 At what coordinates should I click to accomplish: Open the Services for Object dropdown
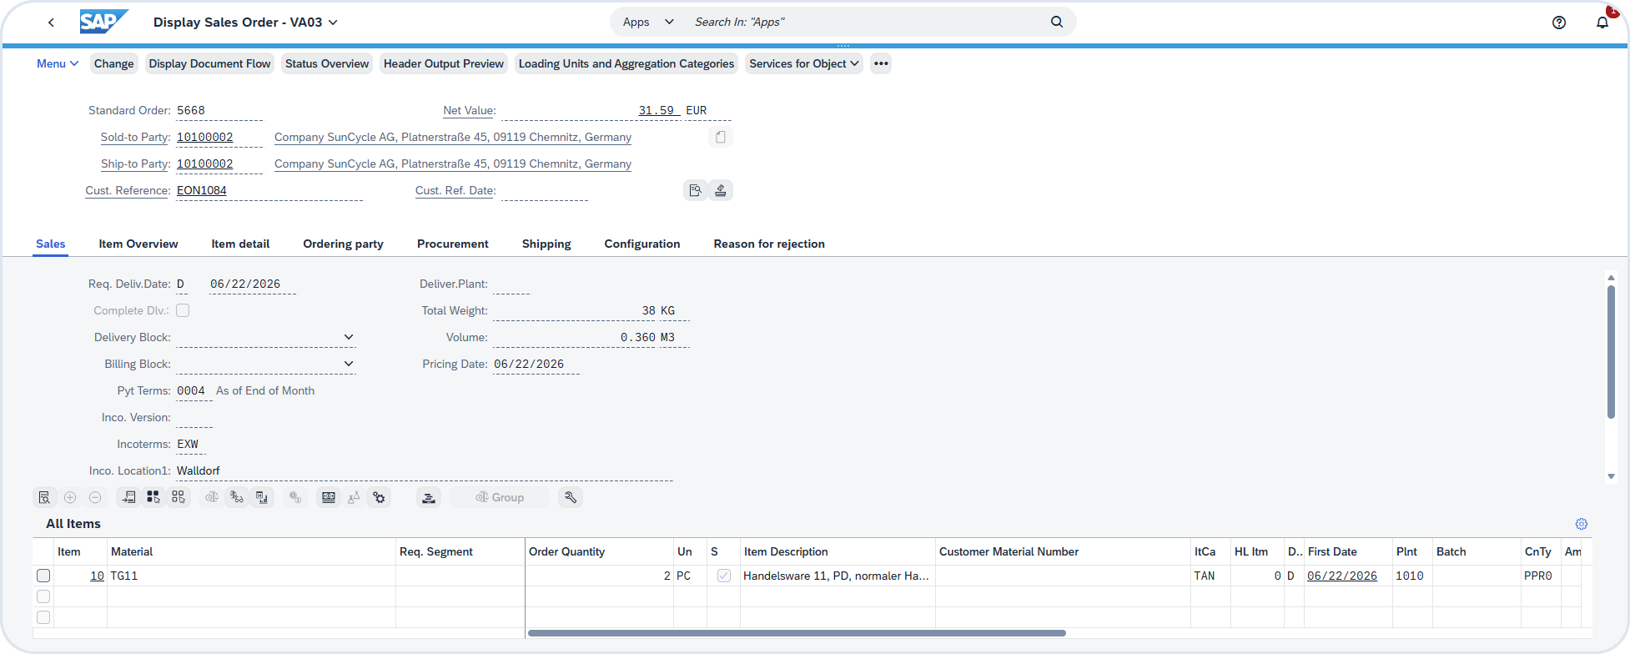click(x=803, y=63)
